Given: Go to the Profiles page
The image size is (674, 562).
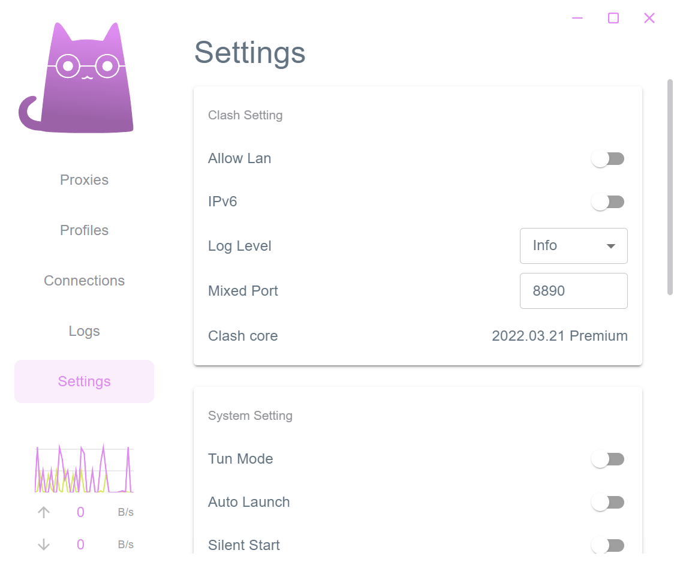Looking at the screenshot, I should coord(84,230).
